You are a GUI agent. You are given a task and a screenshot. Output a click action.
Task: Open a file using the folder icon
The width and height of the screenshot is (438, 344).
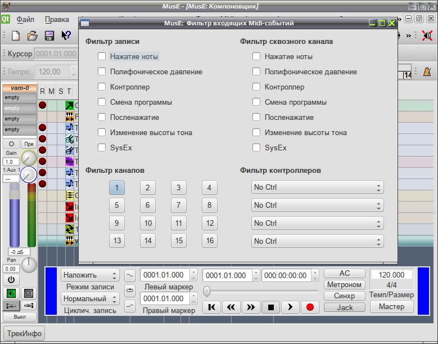pos(33,35)
